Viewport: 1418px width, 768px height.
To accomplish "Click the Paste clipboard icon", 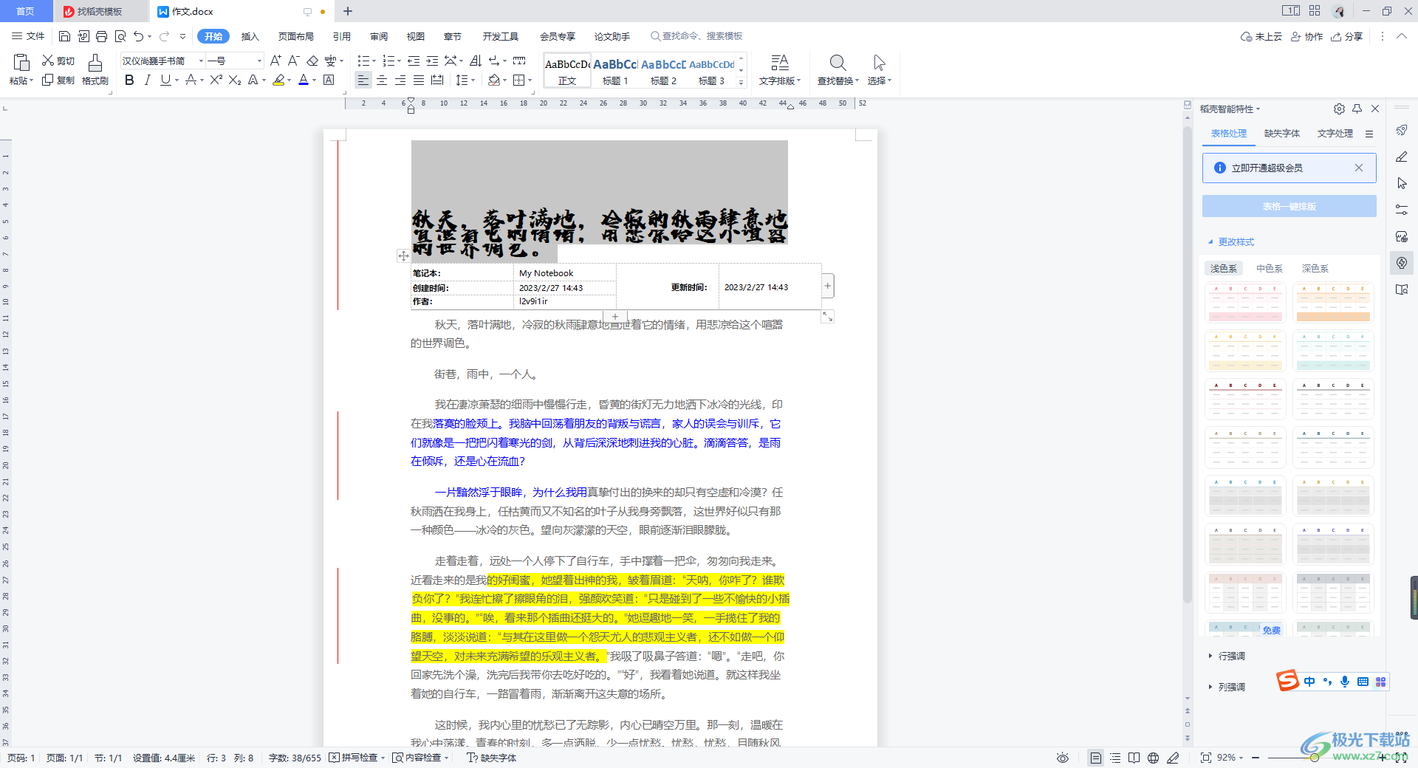I will click(x=21, y=62).
